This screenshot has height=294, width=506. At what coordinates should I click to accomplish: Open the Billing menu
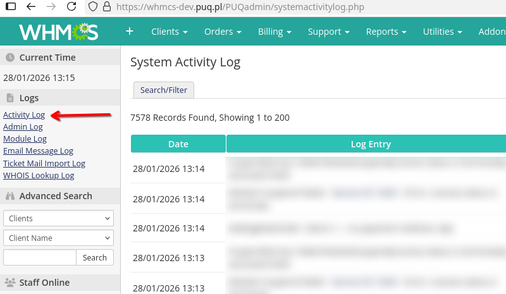(x=275, y=32)
